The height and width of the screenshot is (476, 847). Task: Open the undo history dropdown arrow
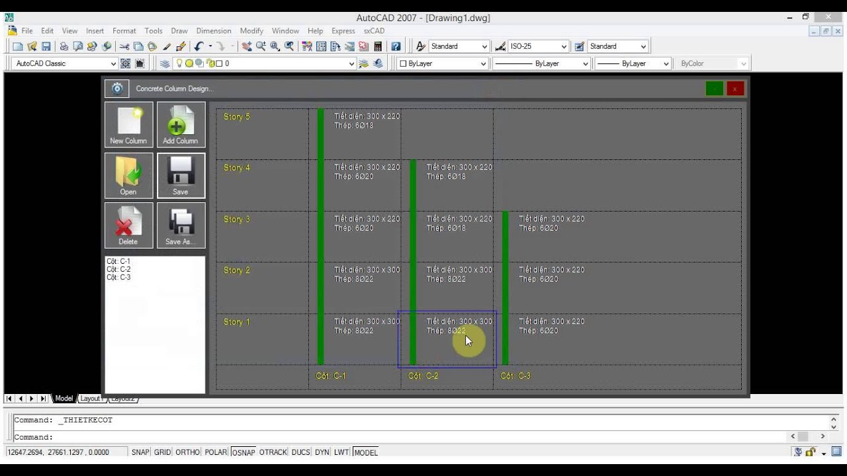[x=210, y=46]
